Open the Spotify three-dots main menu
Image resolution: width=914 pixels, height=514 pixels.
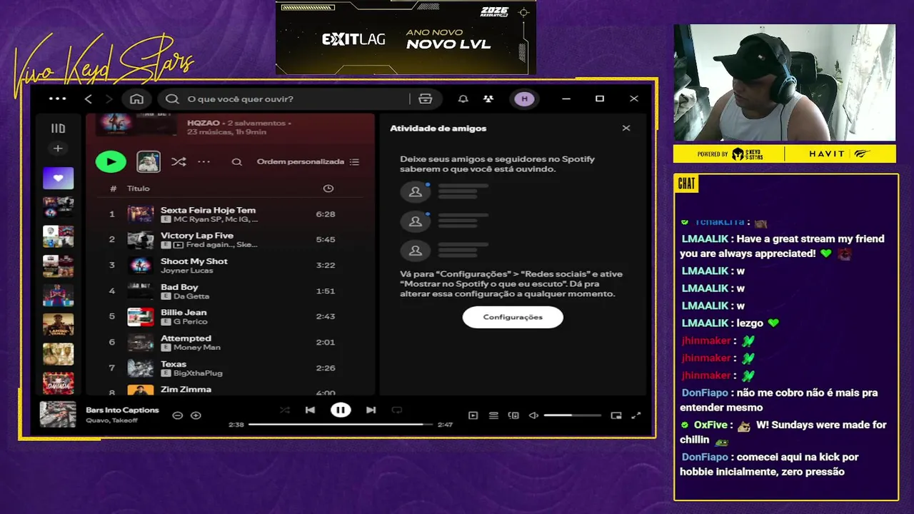[x=57, y=99]
